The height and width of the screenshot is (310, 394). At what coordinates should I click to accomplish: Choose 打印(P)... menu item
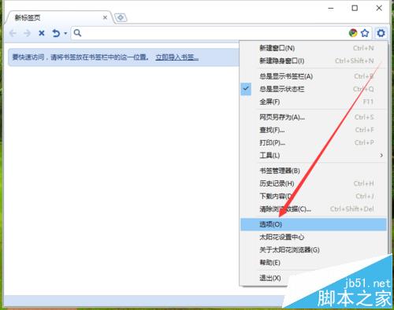[314, 142]
